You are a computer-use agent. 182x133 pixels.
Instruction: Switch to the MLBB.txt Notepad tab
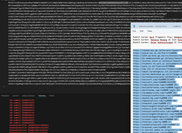(x=176, y=26)
